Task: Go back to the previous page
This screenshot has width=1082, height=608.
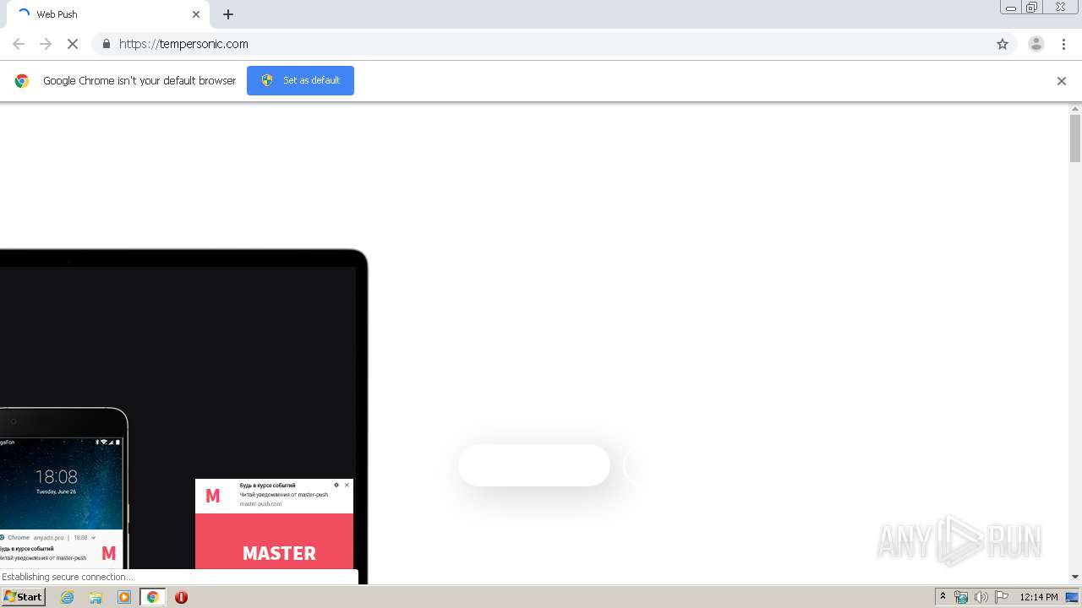Action: coord(19,44)
